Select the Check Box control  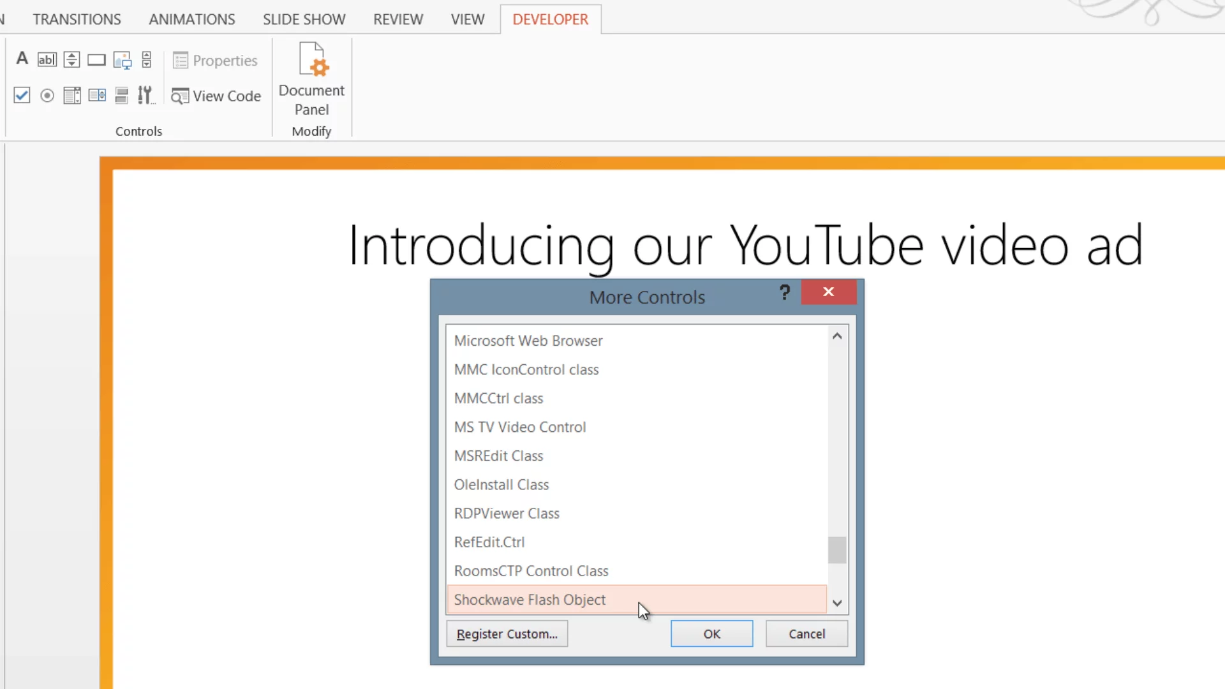22,96
